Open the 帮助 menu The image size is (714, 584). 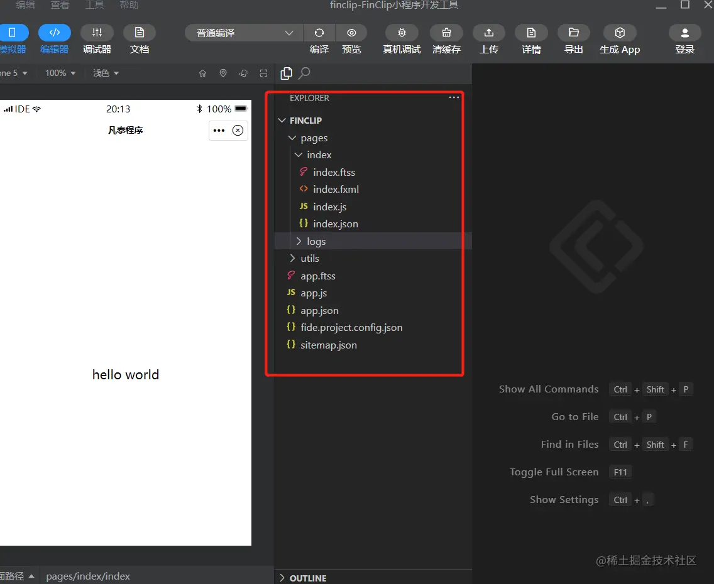pos(129,5)
